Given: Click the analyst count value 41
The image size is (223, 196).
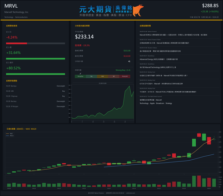Looking at the screenshot, I should 129,61.
